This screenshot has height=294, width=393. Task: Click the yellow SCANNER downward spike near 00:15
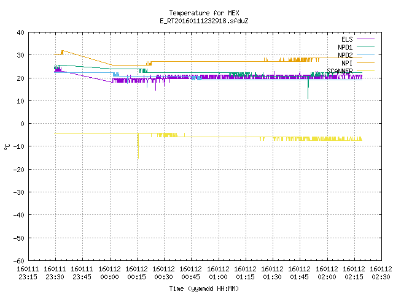(x=138, y=146)
